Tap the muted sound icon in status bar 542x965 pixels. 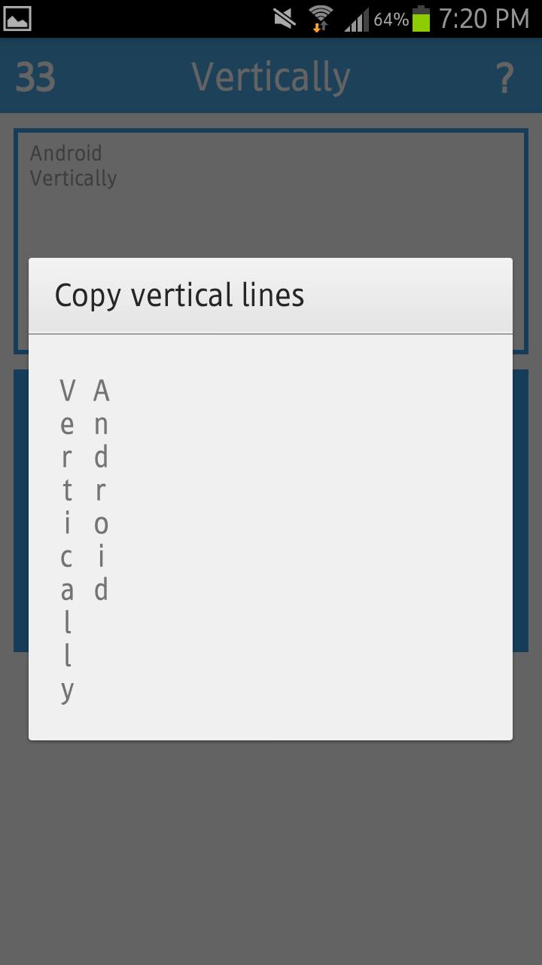[284, 19]
